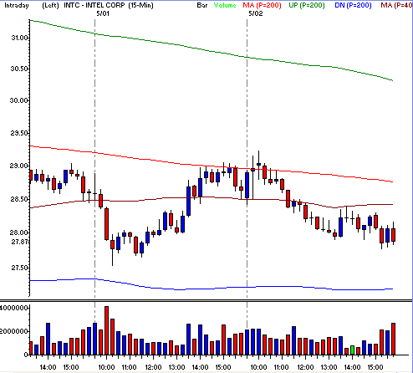The height and width of the screenshot is (373, 413).
Task: Click the tallest red volume bar above 4000000
Action: click(x=106, y=330)
